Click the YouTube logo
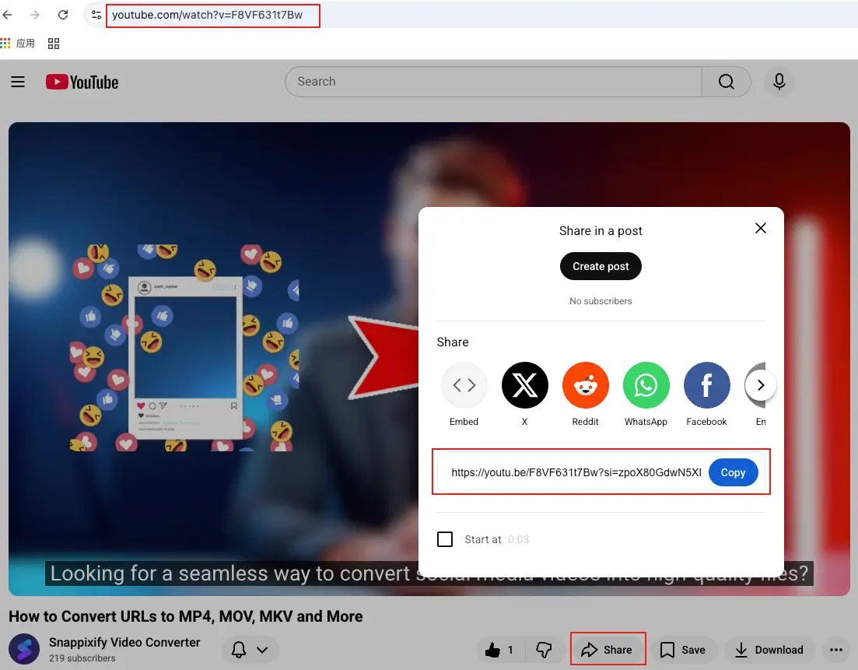This screenshot has width=858, height=670. 82,82
